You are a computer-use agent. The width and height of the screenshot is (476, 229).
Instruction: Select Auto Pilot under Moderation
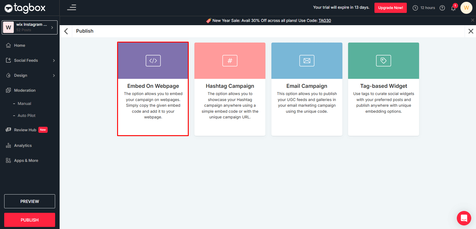tap(26, 116)
